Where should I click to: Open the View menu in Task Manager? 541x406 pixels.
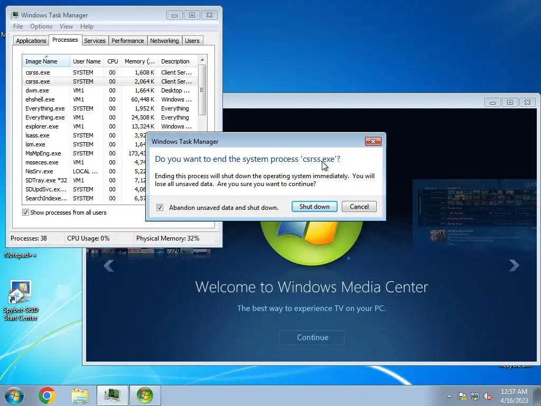pyautogui.click(x=66, y=26)
